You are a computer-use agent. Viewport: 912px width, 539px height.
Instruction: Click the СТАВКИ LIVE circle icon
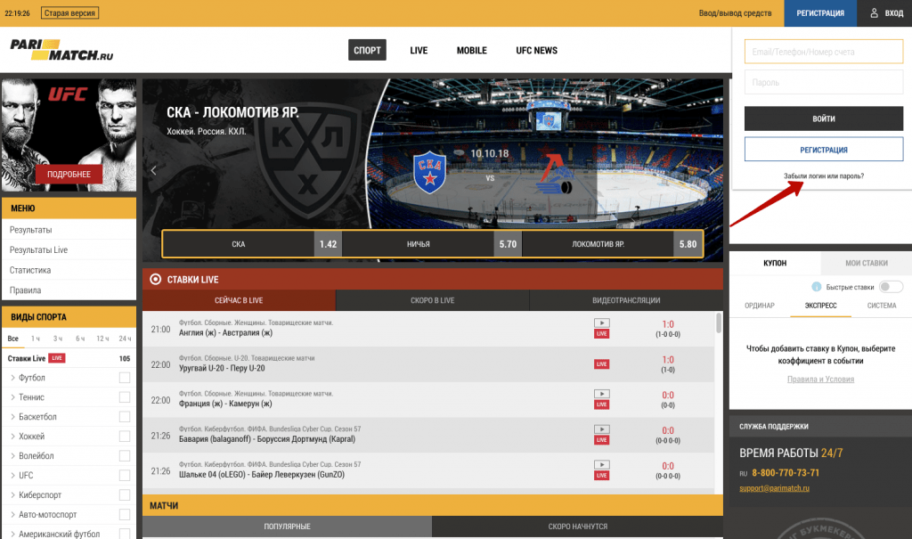[x=155, y=280]
